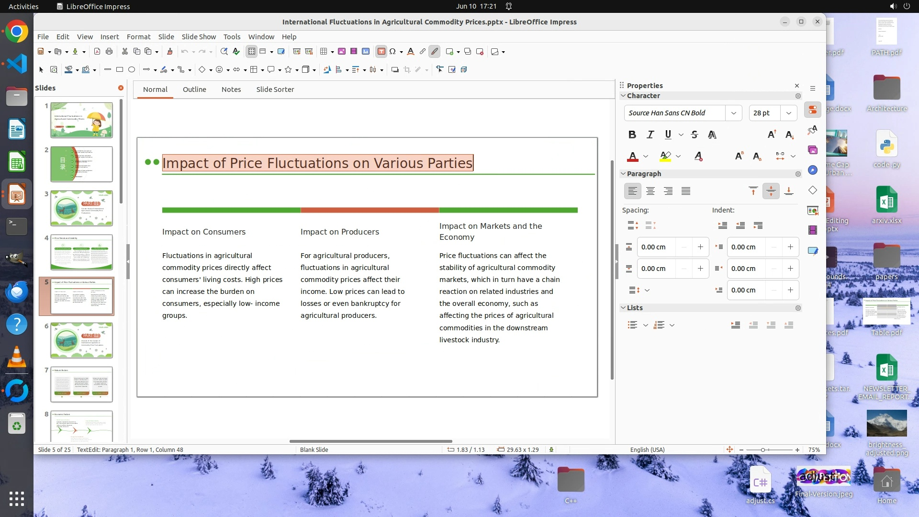
Task: Switch to Slide Sorter view tab
Action: point(275,89)
